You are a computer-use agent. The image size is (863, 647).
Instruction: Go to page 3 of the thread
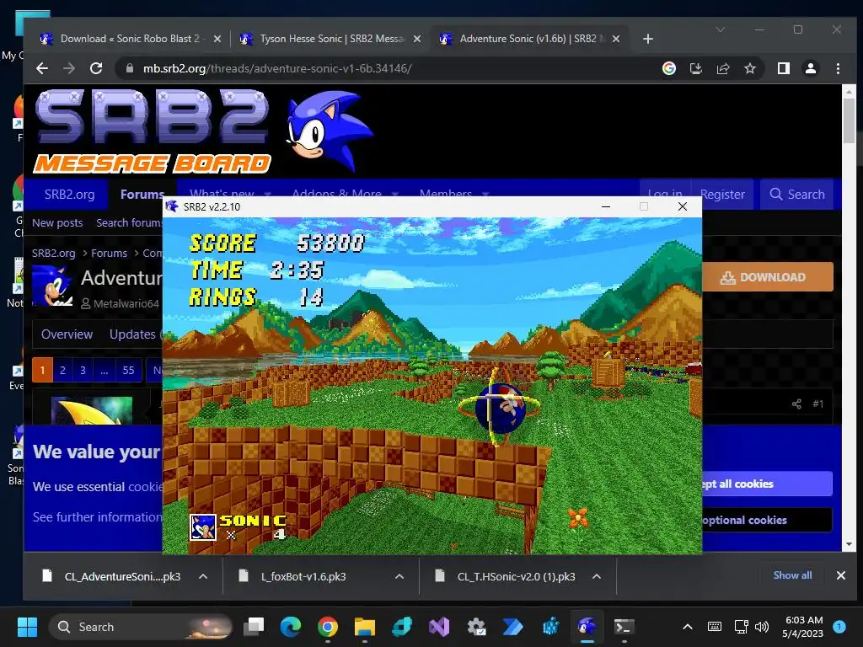coord(83,370)
